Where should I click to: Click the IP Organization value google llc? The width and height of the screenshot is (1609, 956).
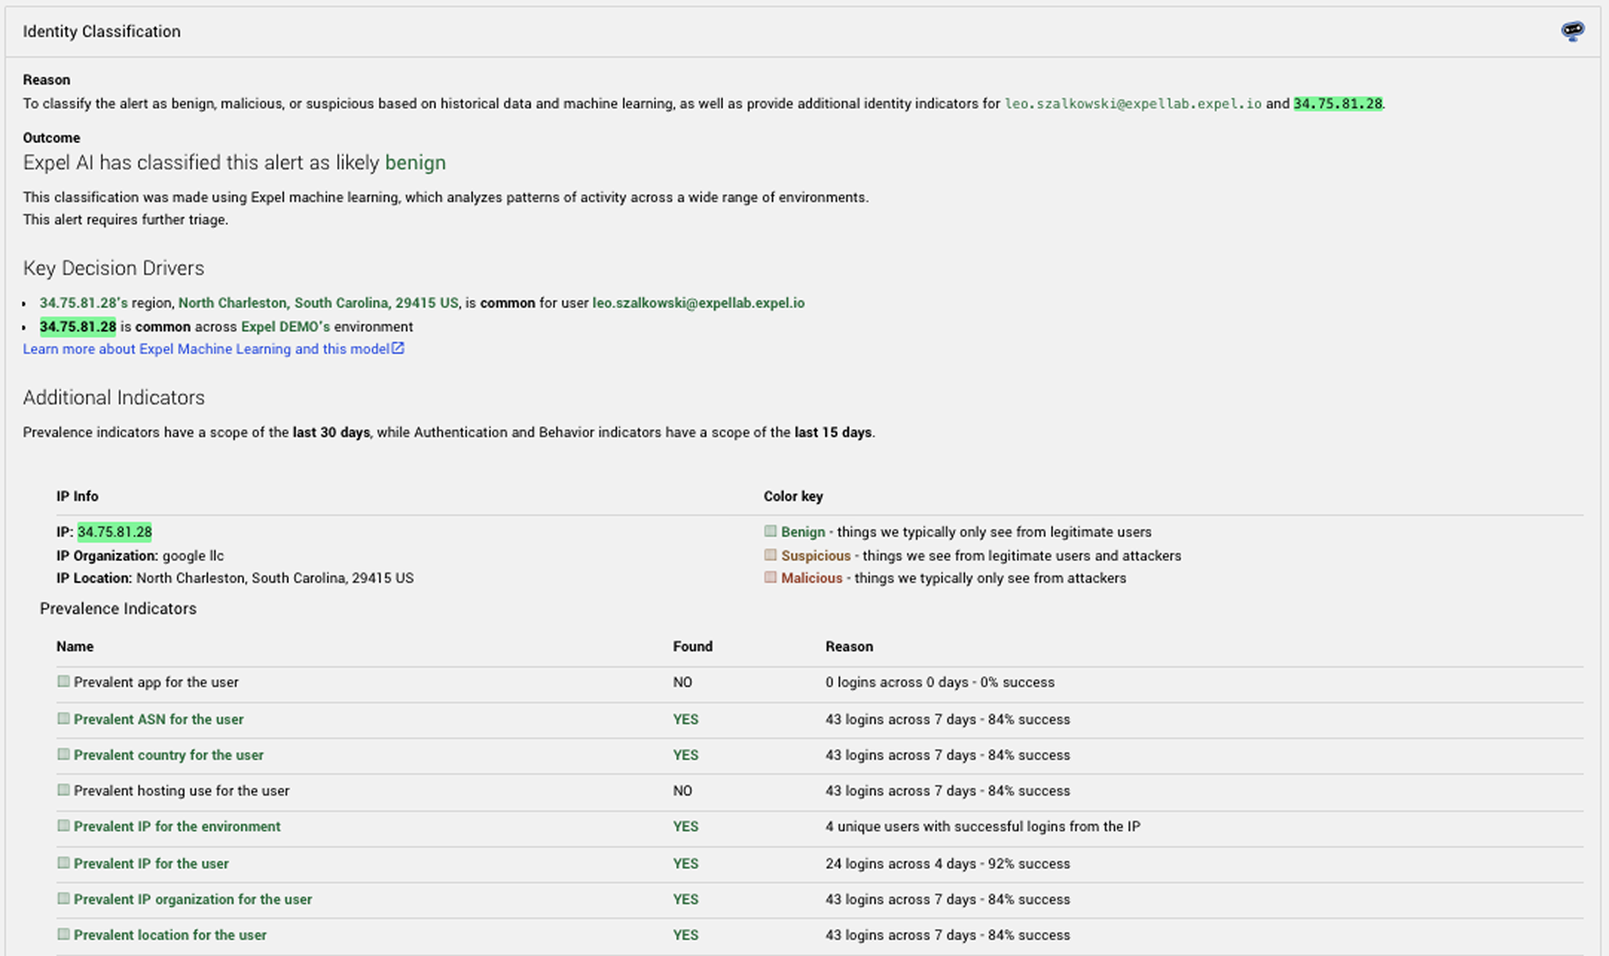tap(193, 556)
